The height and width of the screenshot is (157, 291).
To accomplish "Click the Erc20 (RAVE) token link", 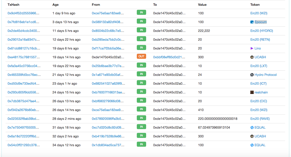I will 260,119.
